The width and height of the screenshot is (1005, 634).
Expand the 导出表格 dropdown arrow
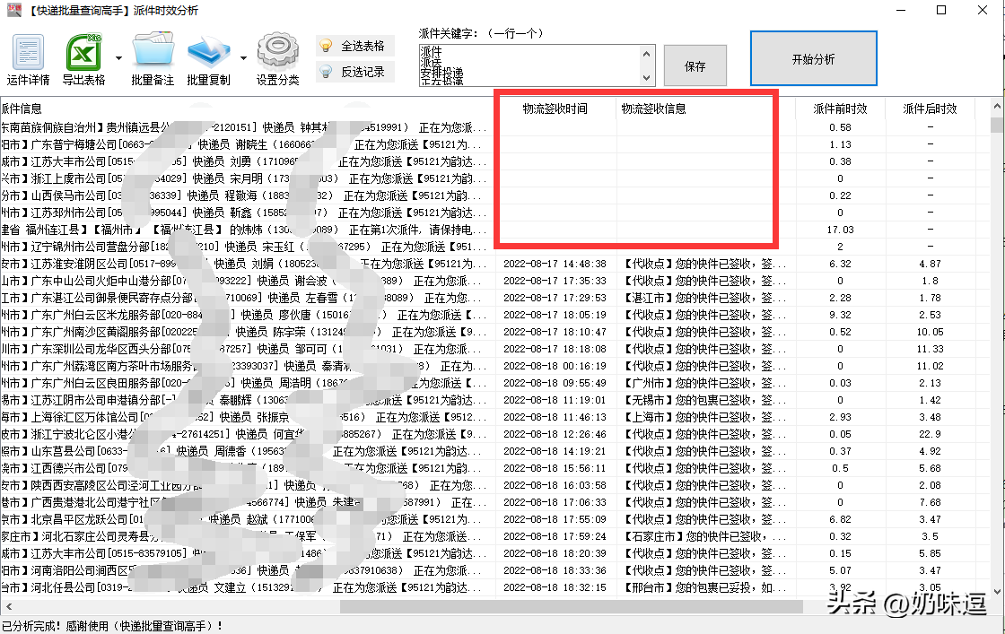tap(118, 58)
